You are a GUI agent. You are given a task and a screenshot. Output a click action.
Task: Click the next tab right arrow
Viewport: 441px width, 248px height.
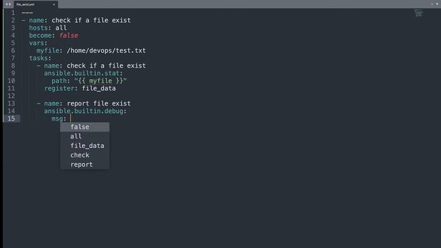point(10,4)
